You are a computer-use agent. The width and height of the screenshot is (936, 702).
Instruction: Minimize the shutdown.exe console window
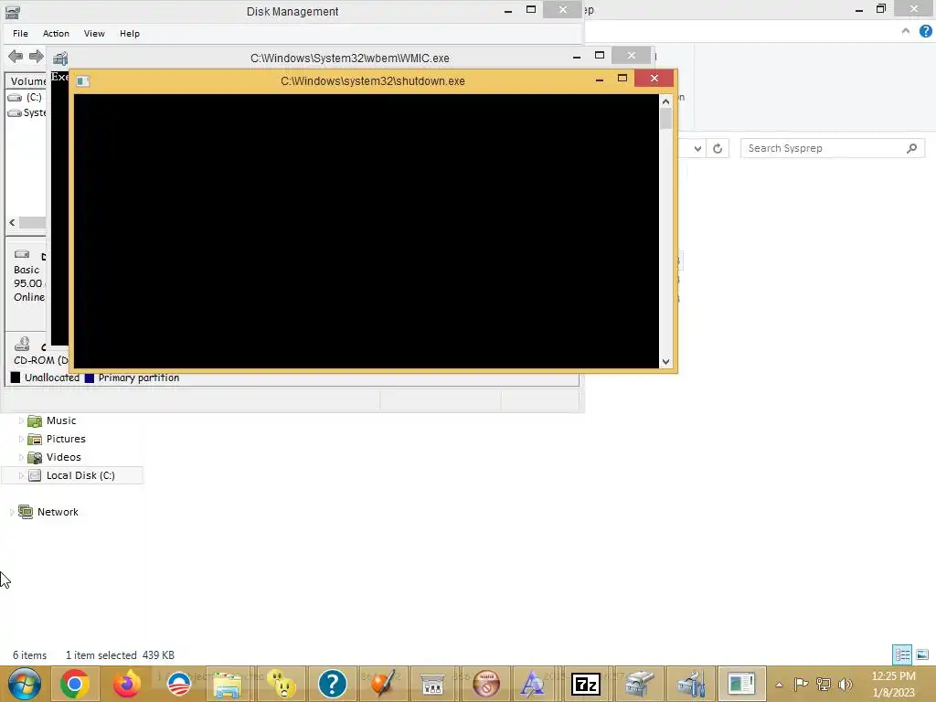pos(600,79)
